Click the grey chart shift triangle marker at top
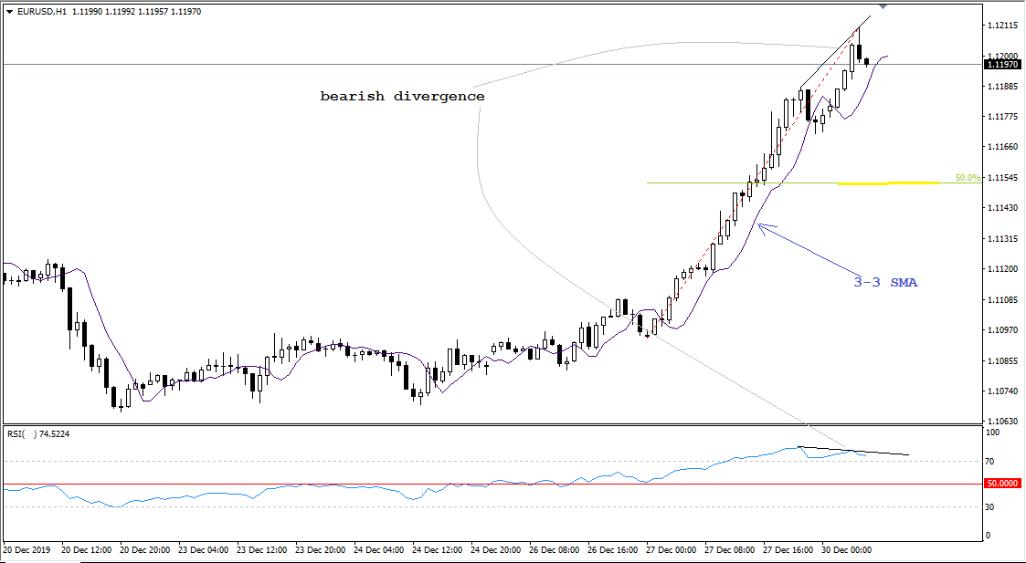 [x=883, y=6]
